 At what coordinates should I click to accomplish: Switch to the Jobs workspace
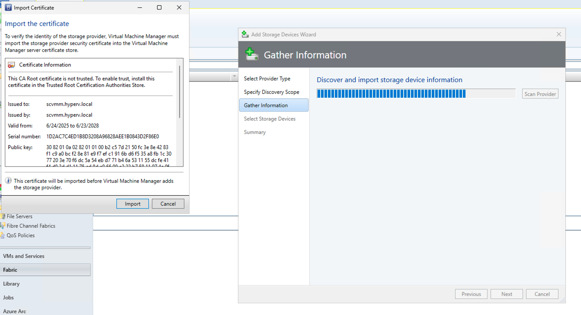pyautogui.click(x=45, y=298)
